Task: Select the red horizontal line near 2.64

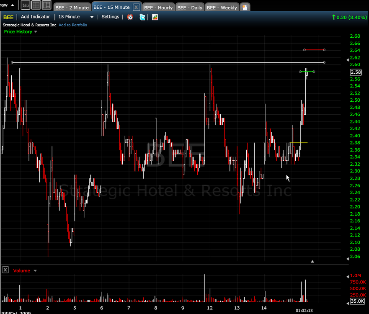Action: tap(314, 50)
